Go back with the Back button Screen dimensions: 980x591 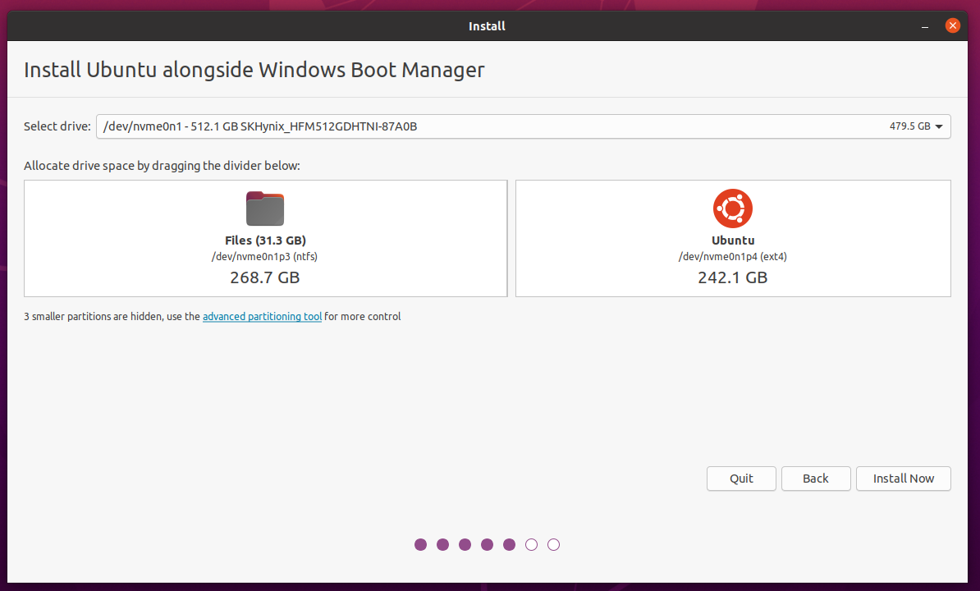coord(815,479)
